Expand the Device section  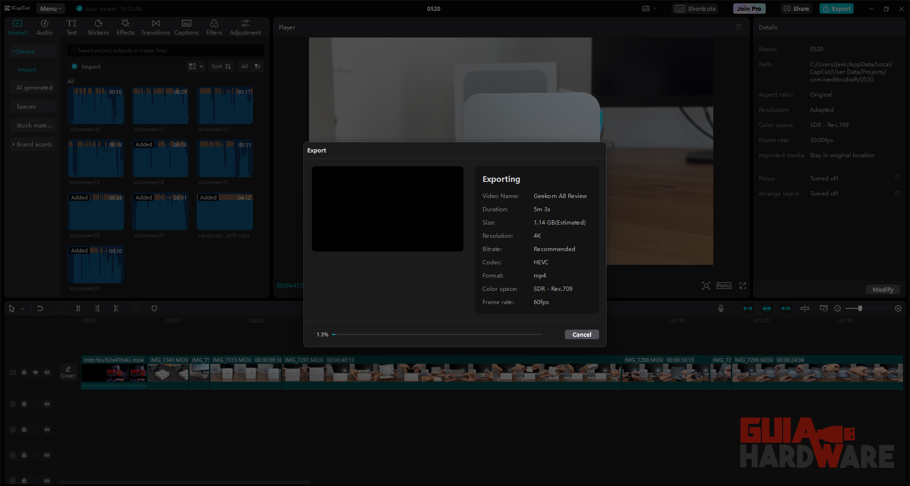tap(33, 51)
